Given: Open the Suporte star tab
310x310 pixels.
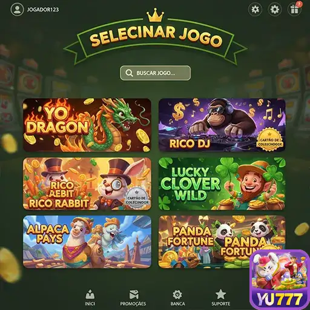Looking at the screenshot, I should tap(220, 297).
